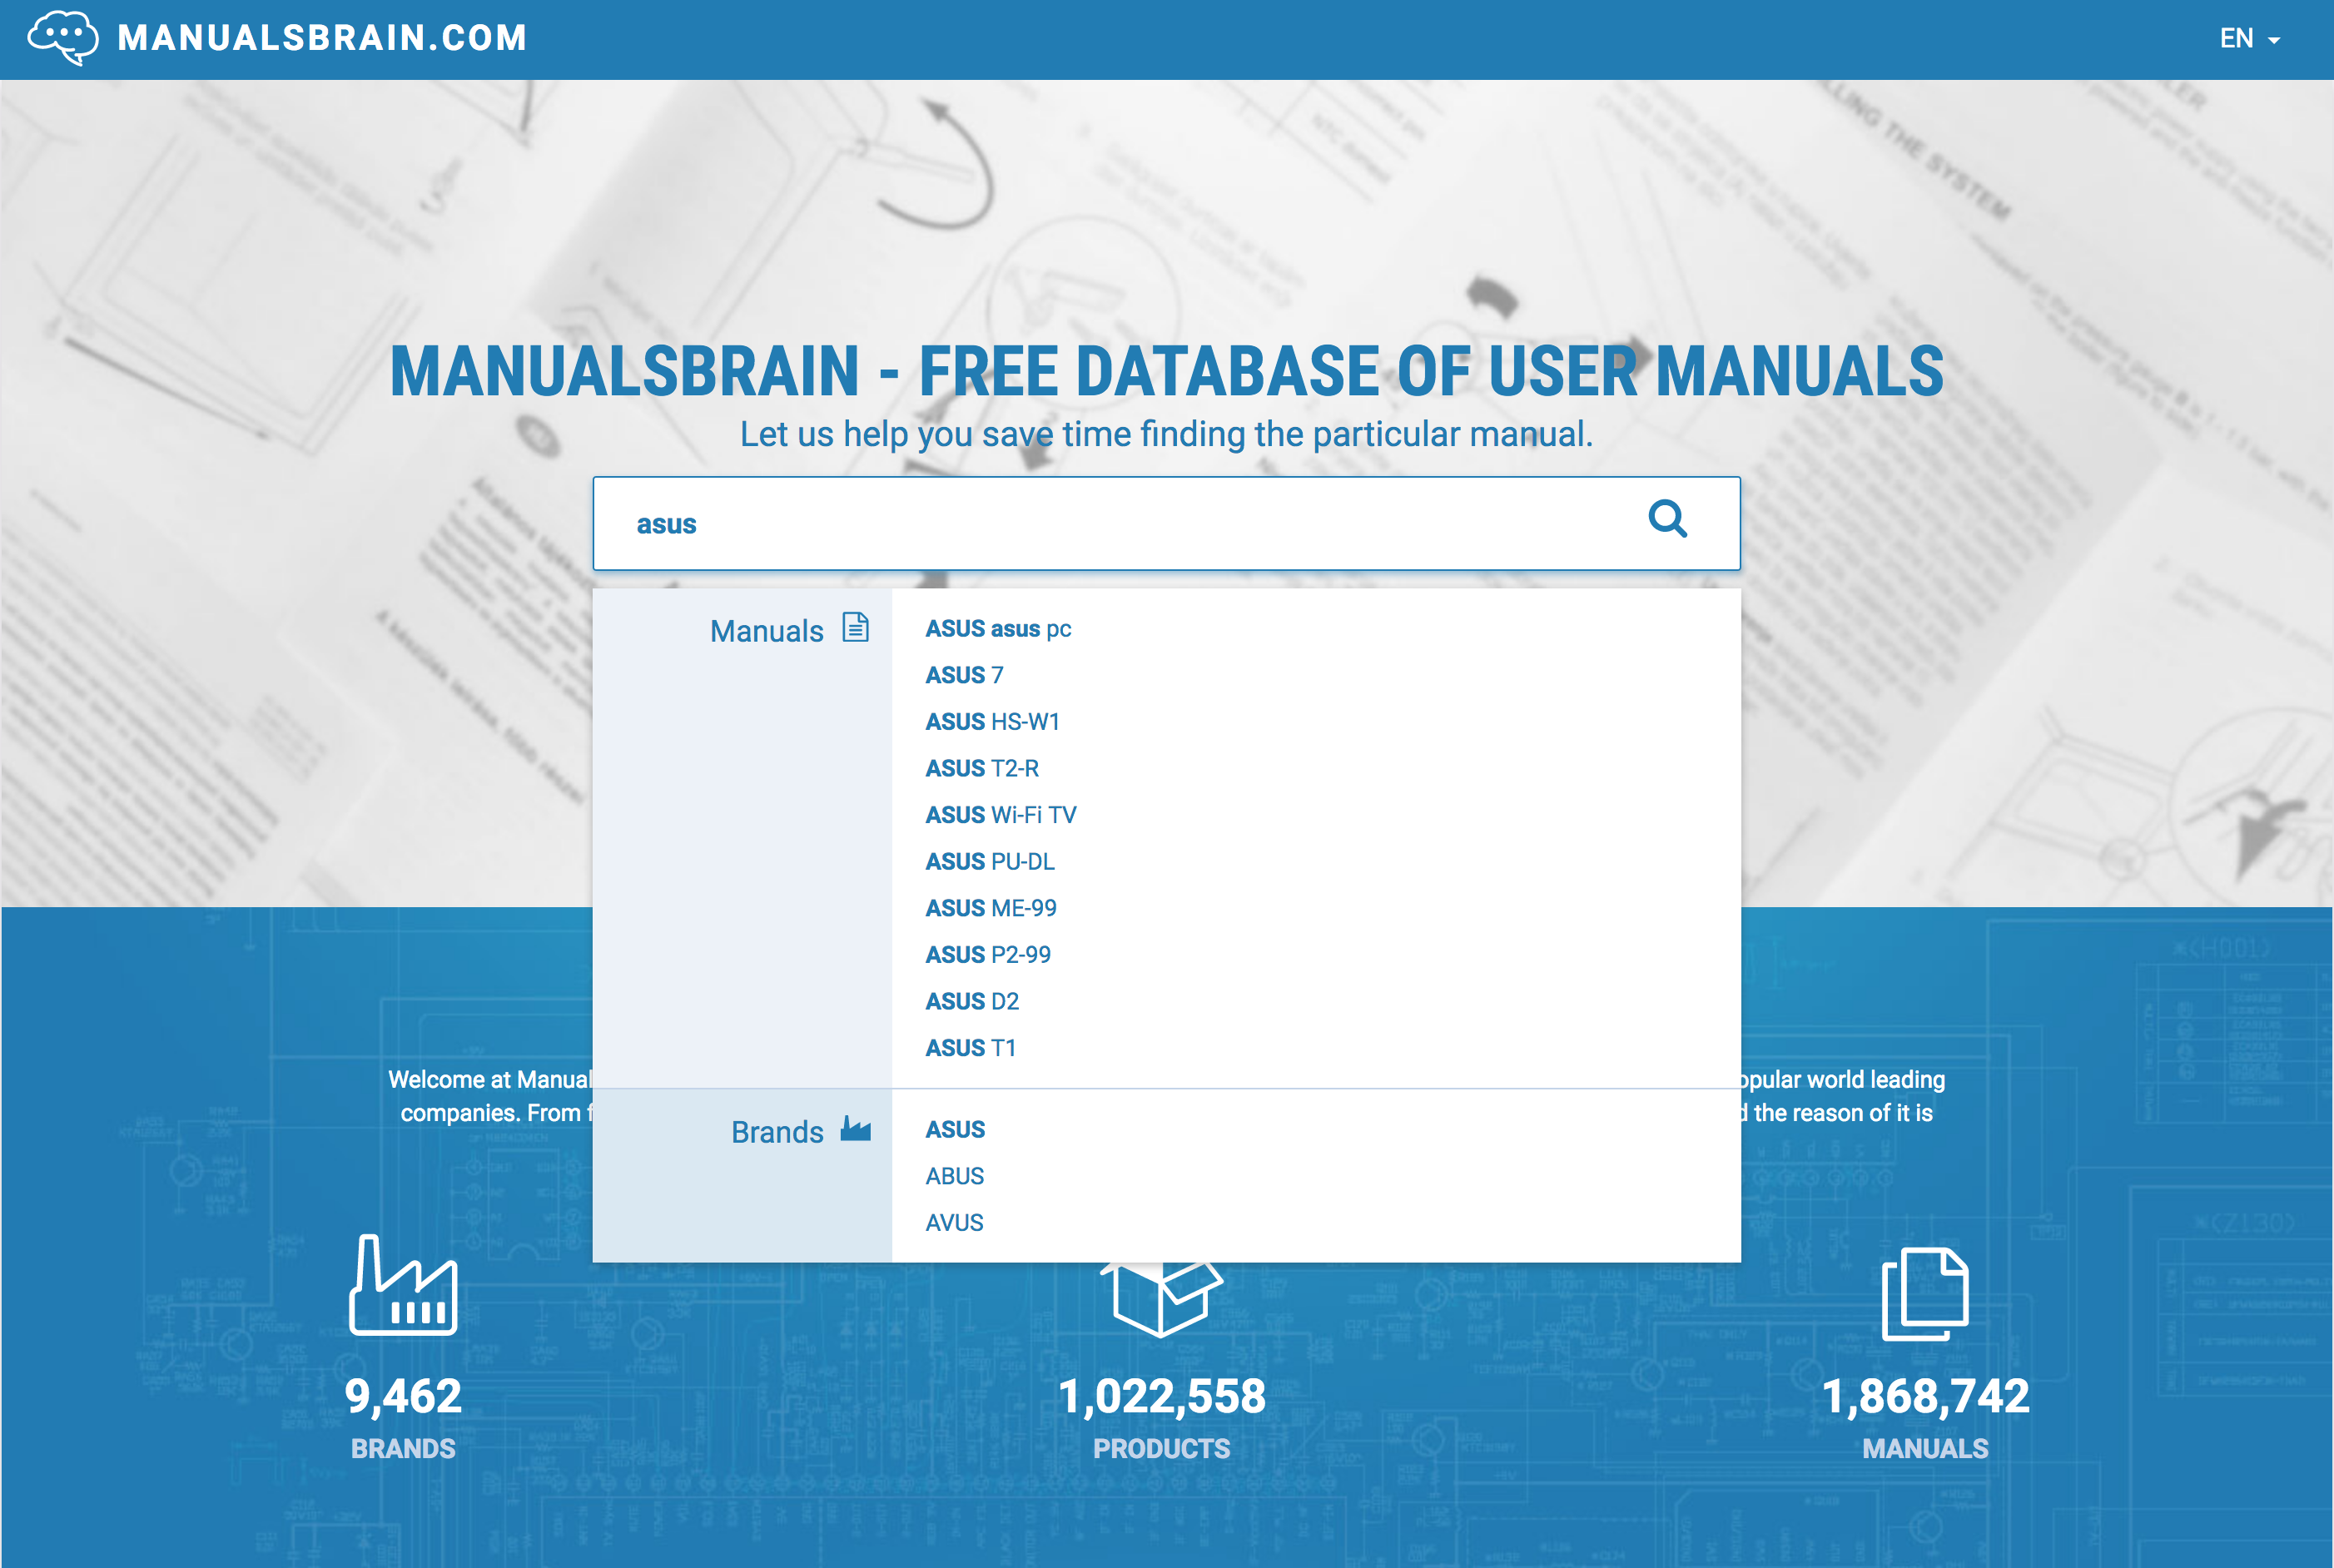Select the ASUS asus pc suggestion
This screenshot has height=1568, width=2334.
click(x=997, y=629)
